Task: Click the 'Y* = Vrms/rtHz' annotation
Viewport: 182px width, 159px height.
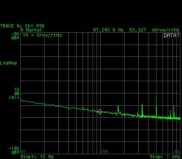Action: pos(42,35)
